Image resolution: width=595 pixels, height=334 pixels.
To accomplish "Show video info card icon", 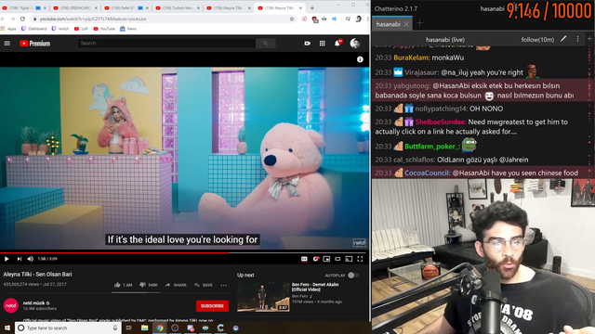I will [x=360, y=59].
